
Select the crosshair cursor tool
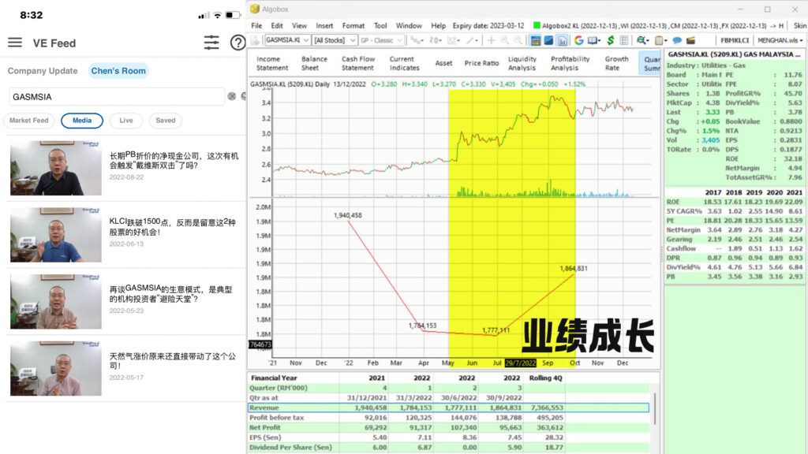(x=491, y=40)
